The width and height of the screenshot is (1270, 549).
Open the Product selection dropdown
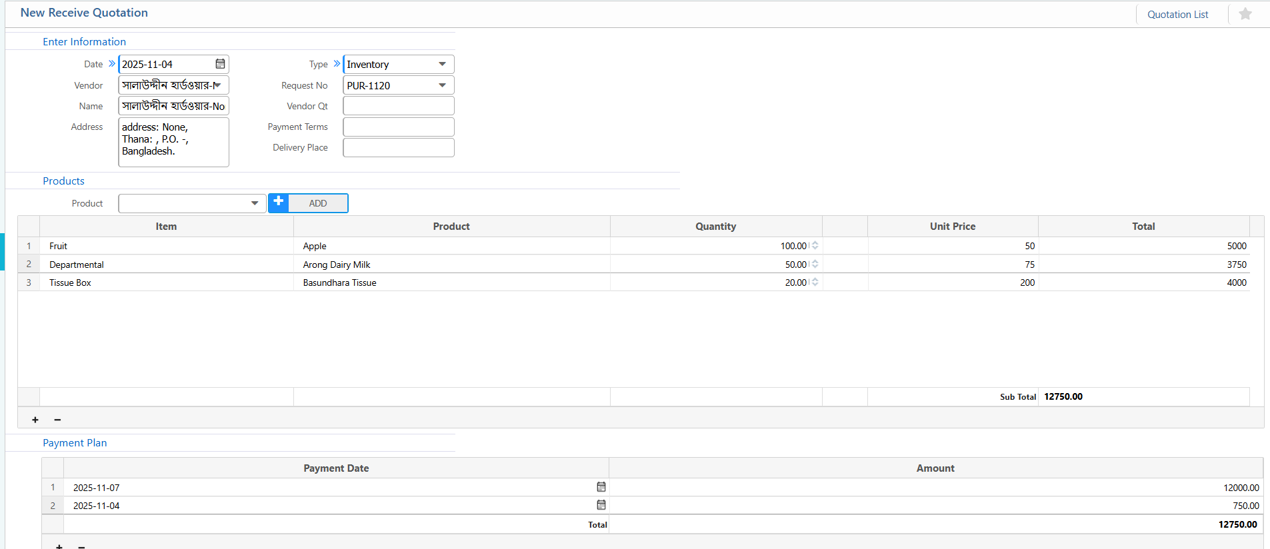tap(254, 203)
